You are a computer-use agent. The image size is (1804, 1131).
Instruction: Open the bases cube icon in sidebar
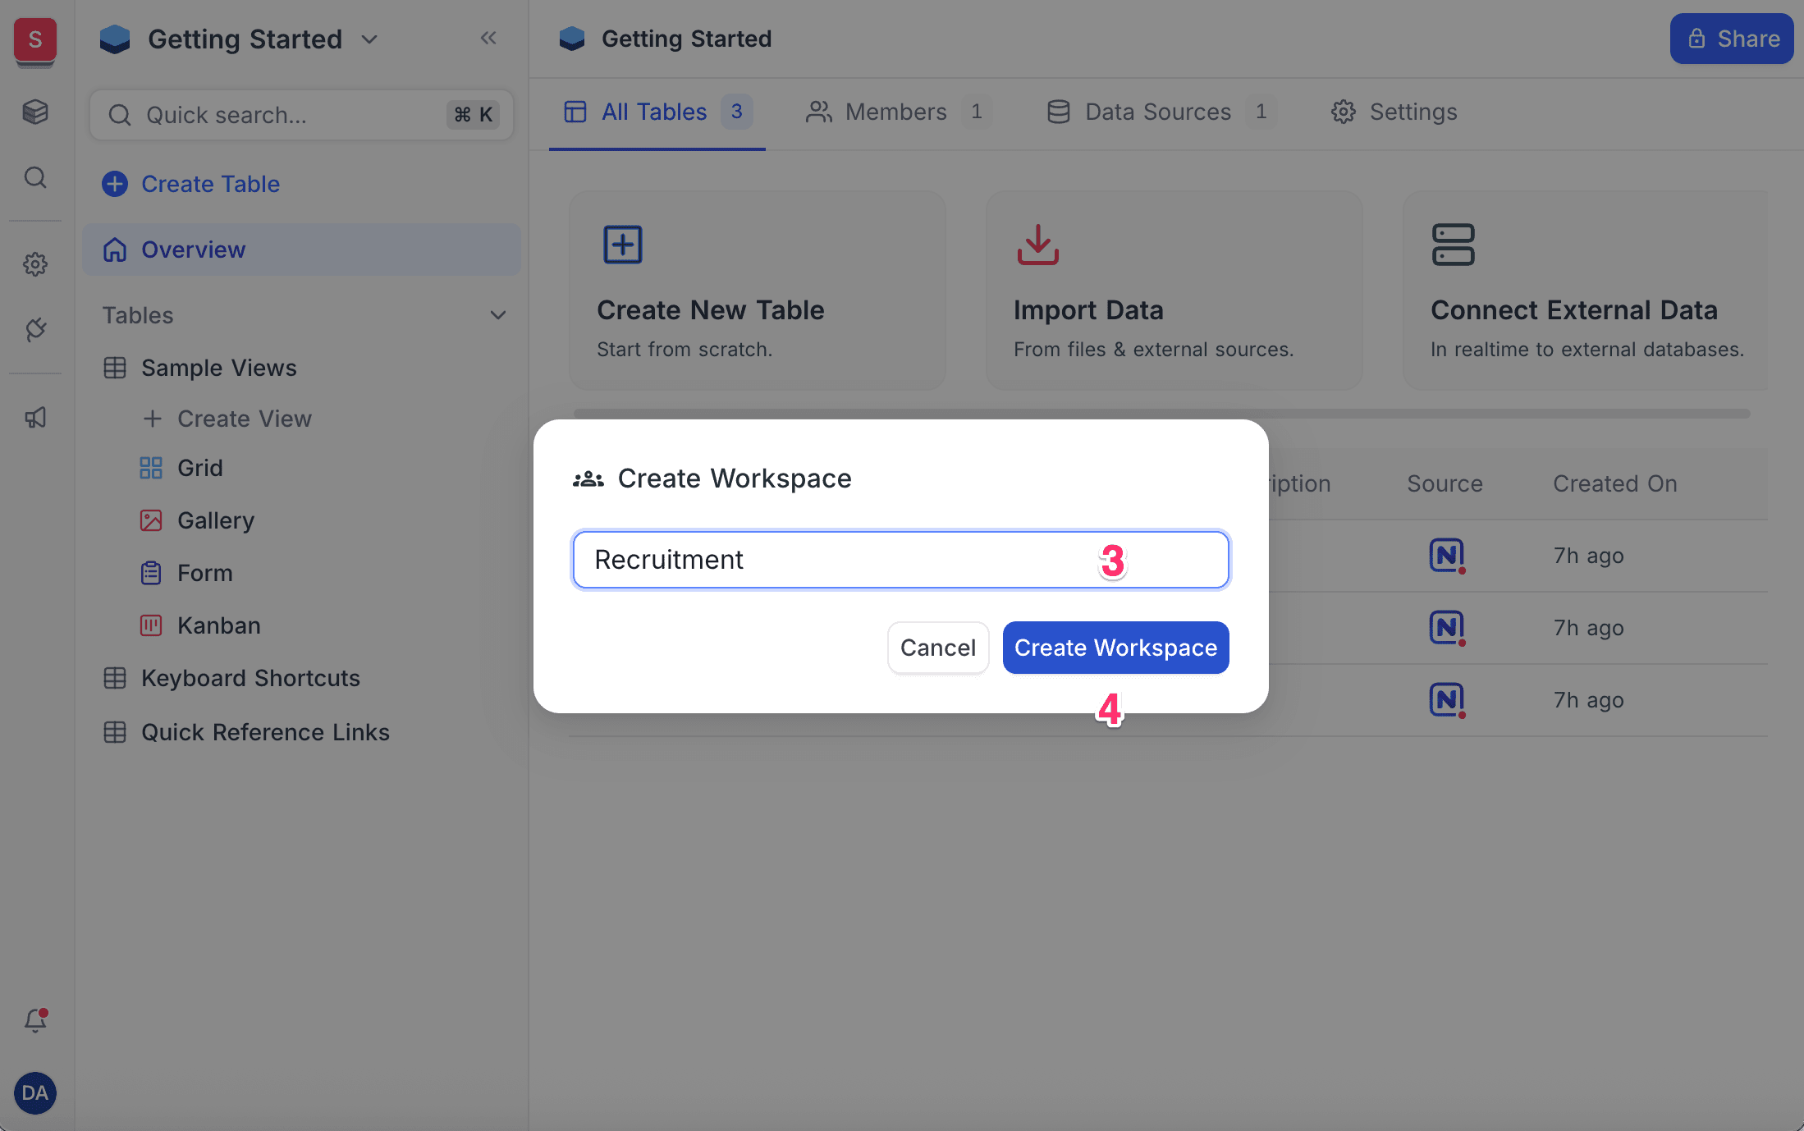pos(34,112)
